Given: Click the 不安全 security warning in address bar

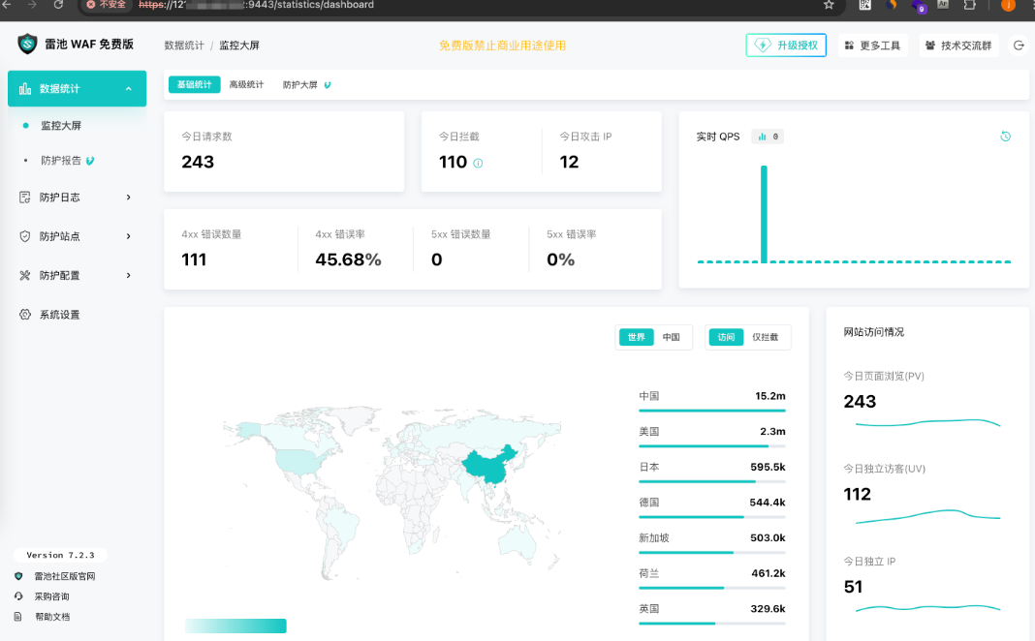Looking at the screenshot, I should [x=106, y=5].
